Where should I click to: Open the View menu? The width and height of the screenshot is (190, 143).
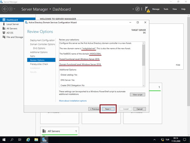tap(175, 9)
